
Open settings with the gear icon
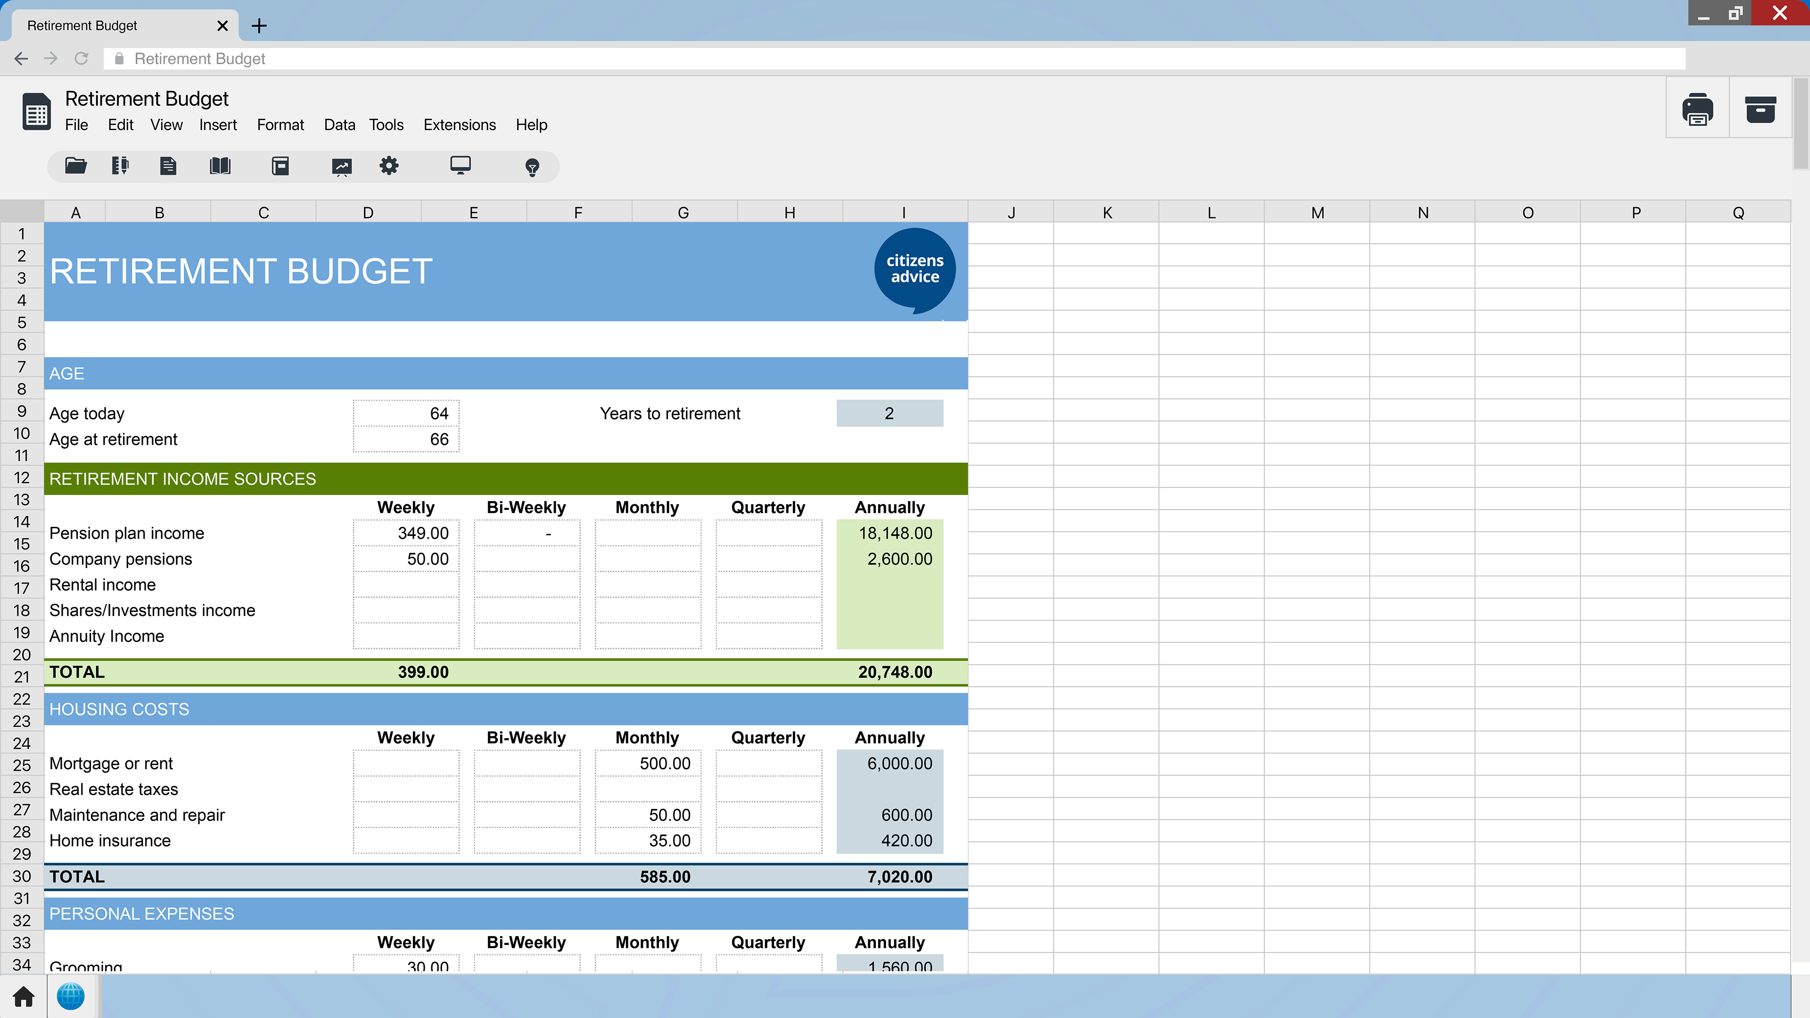[388, 166]
